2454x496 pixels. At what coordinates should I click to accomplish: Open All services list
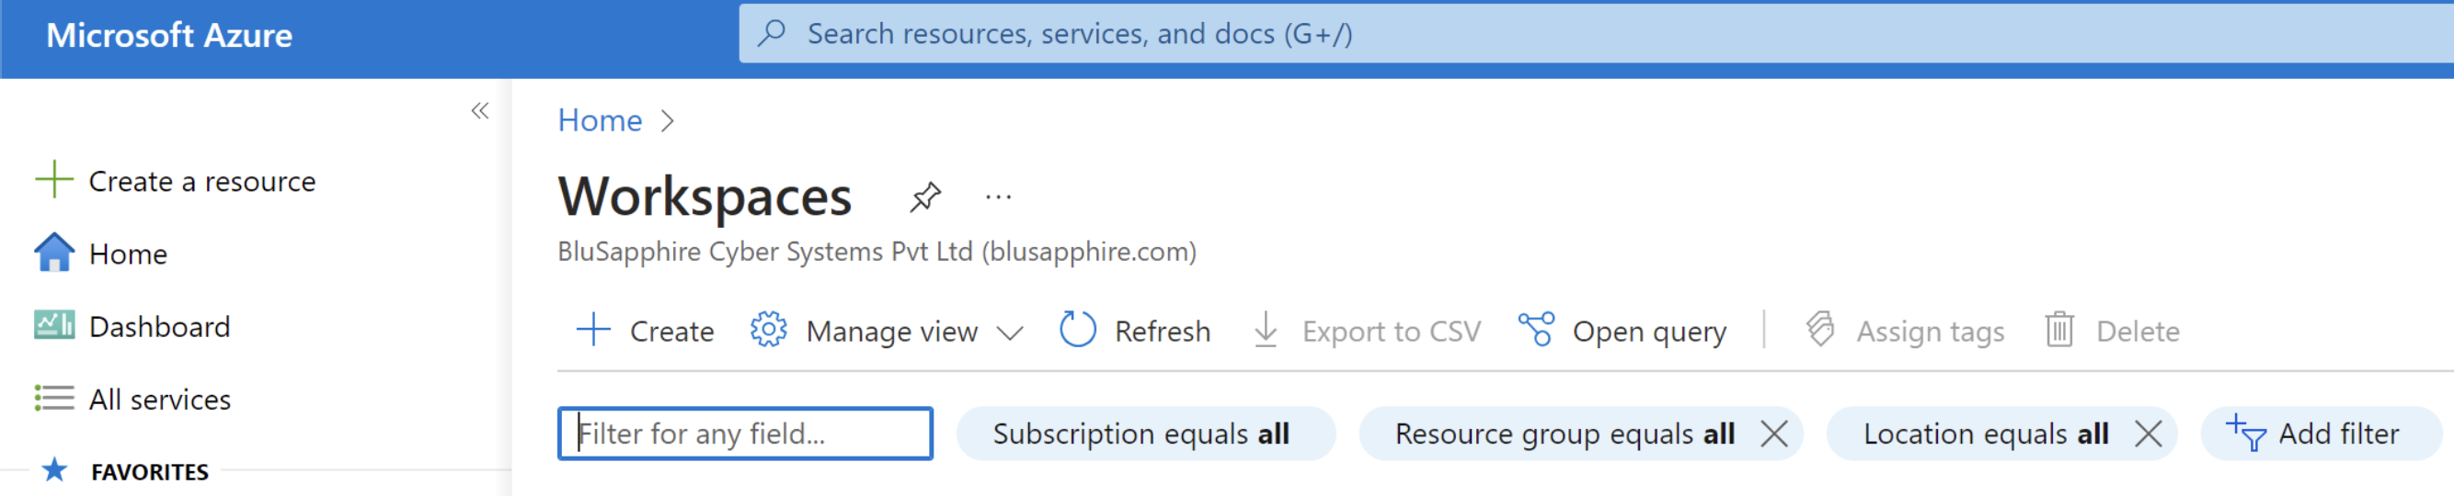159,399
